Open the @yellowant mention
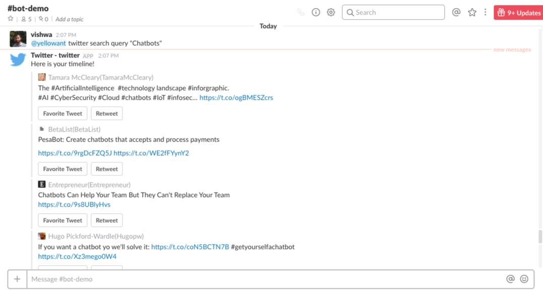543x299 pixels. click(48, 43)
